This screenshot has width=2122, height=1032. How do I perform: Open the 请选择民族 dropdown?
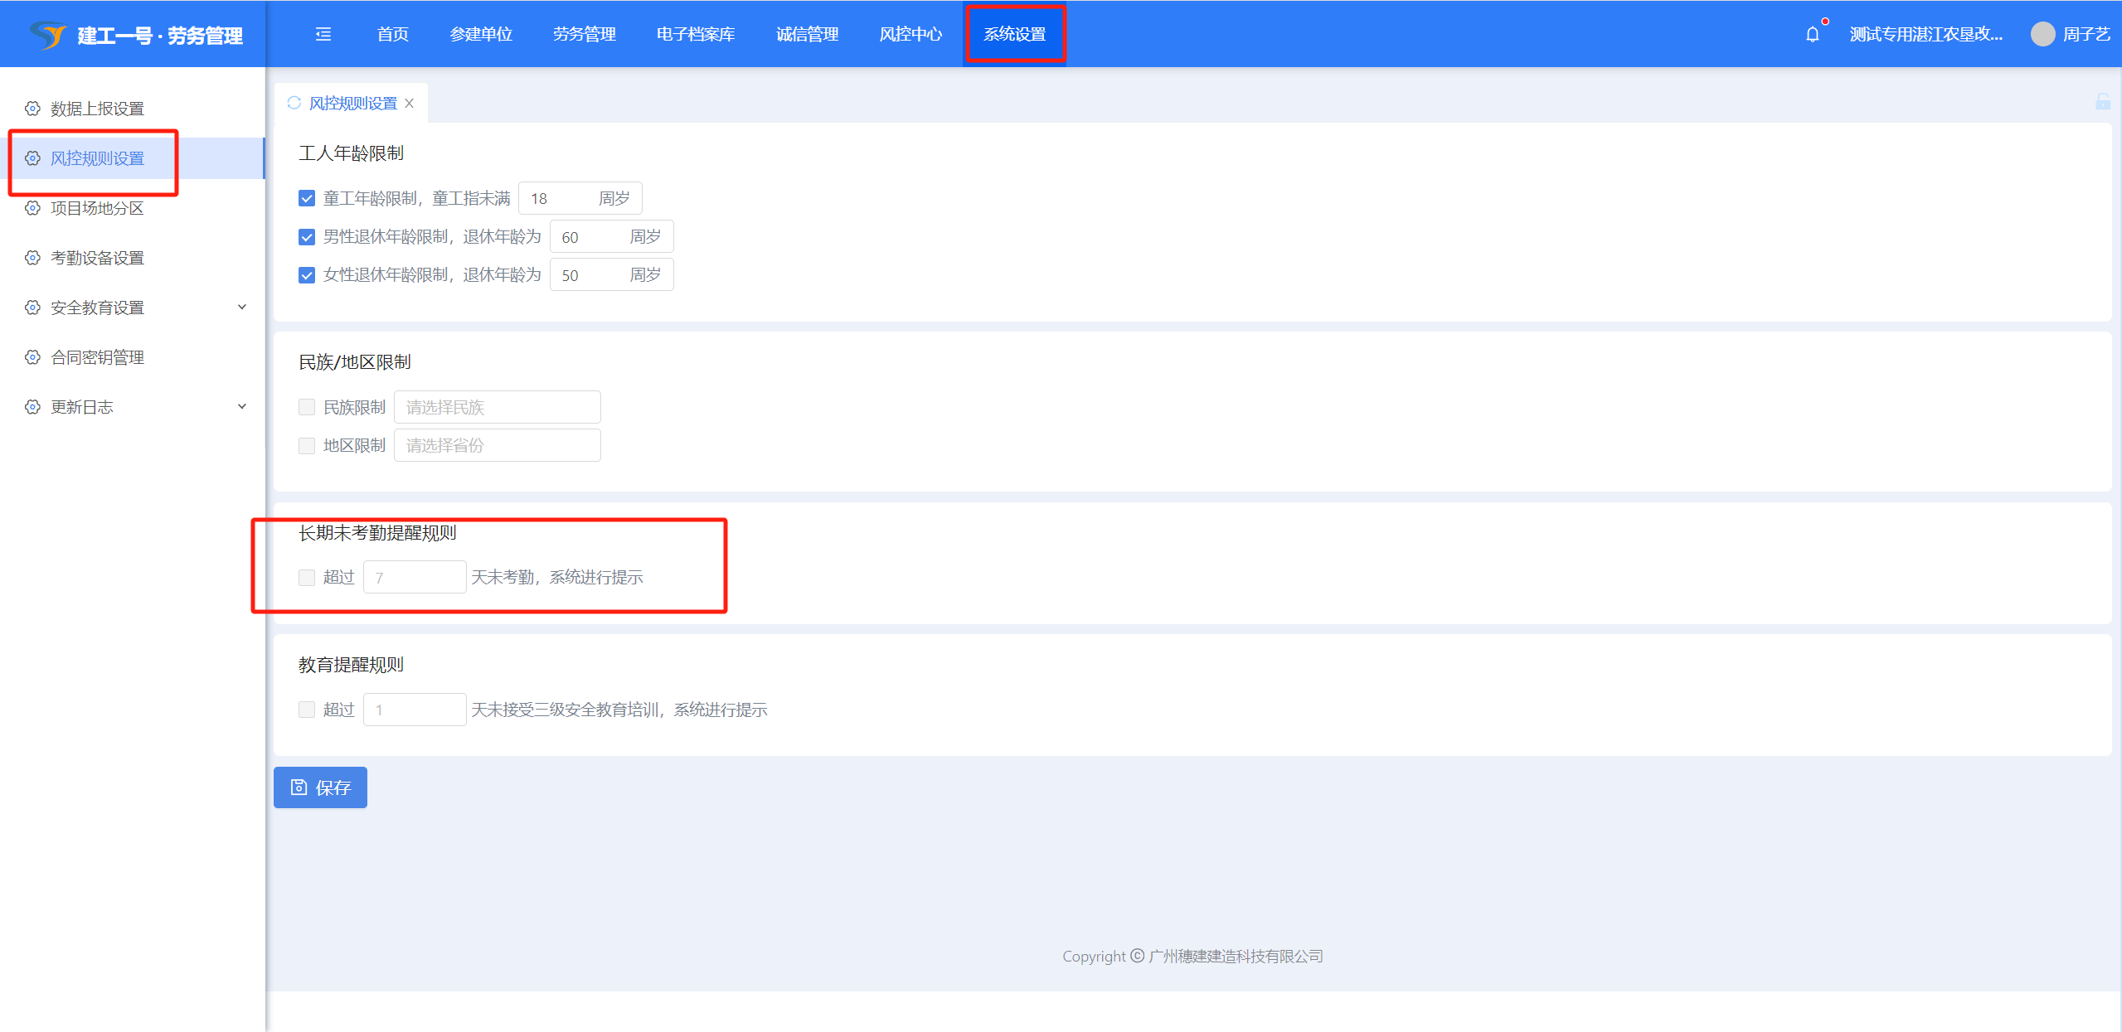click(497, 407)
